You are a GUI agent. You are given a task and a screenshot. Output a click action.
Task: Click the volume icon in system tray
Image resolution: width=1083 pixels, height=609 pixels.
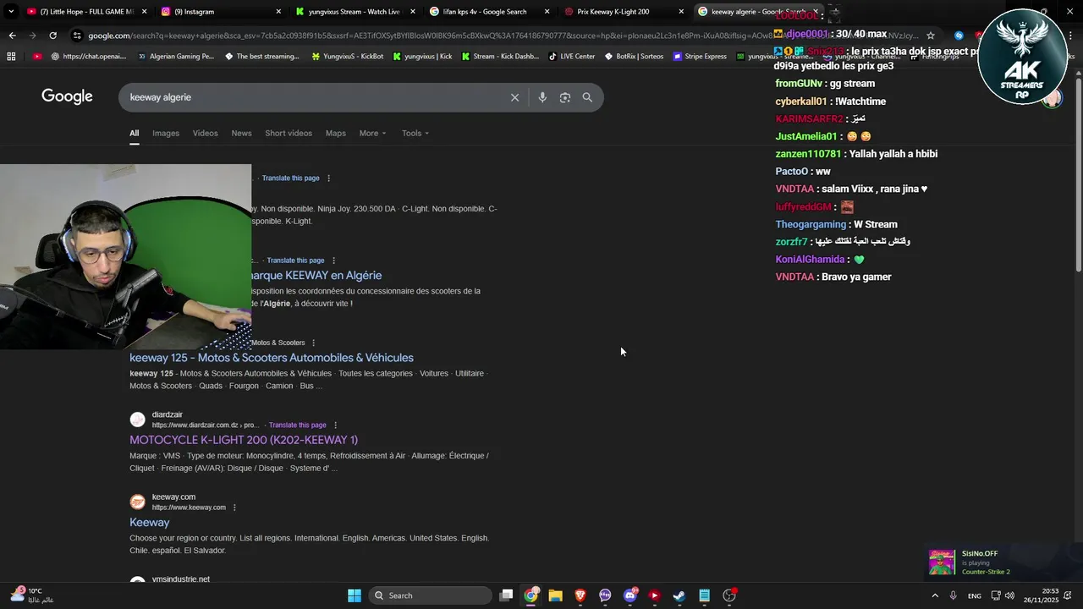[x=1009, y=595]
